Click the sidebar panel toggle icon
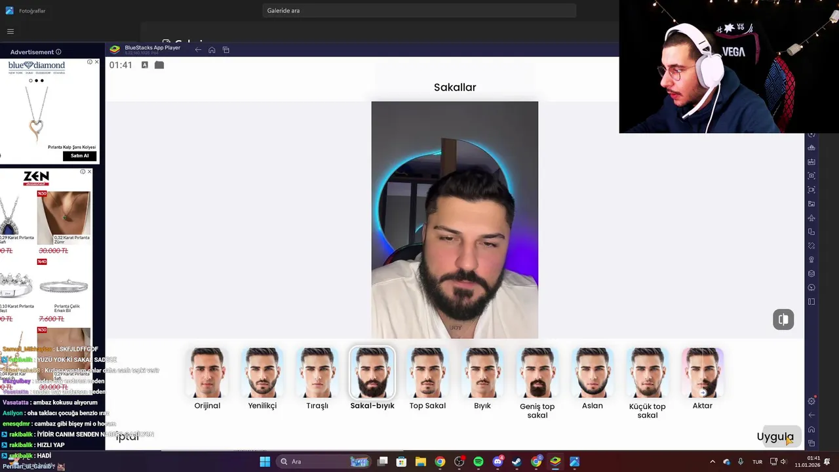839x472 pixels. (x=811, y=302)
